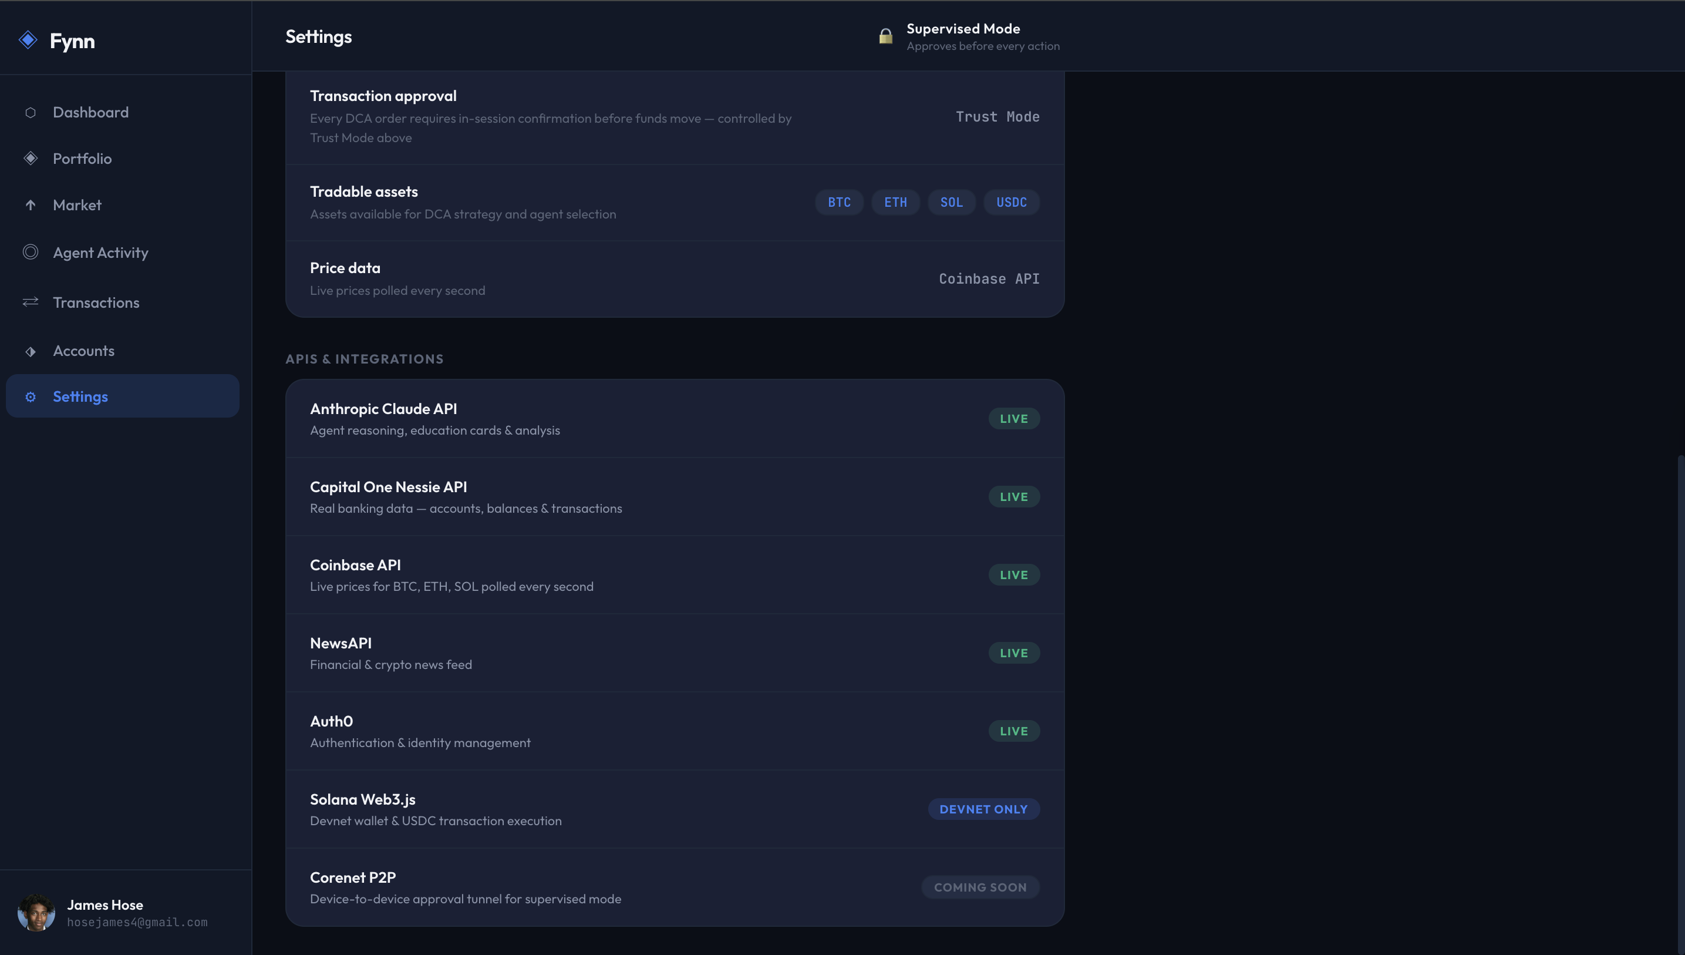1685x955 pixels.
Task: Click the Dashboard hexagon icon in sidebar
Action: tap(30, 113)
